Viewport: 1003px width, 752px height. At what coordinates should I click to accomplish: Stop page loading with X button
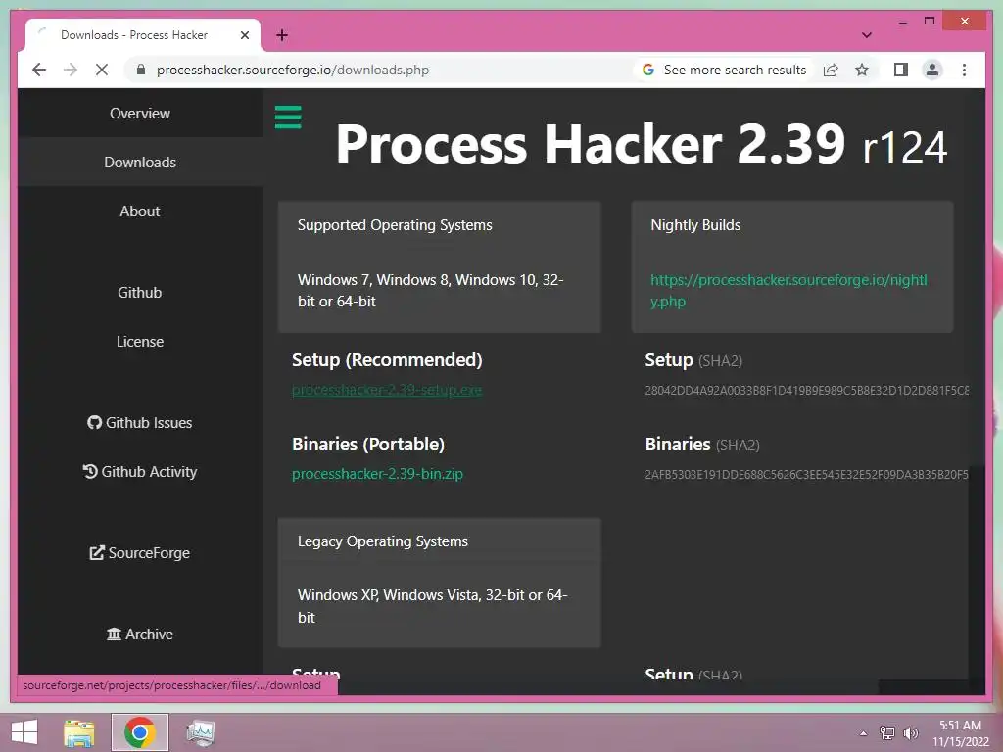pyautogui.click(x=102, y=70)
